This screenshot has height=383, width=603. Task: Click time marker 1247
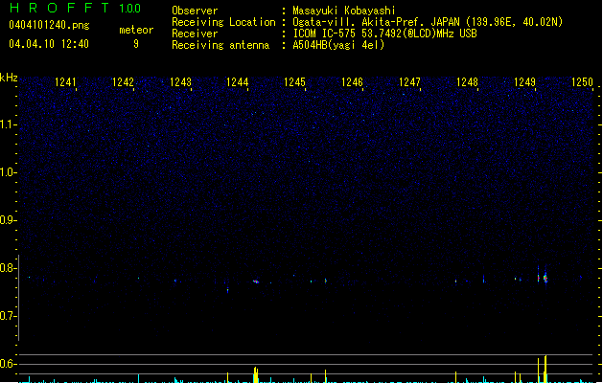pyautogui.click(x=409, y=82)
